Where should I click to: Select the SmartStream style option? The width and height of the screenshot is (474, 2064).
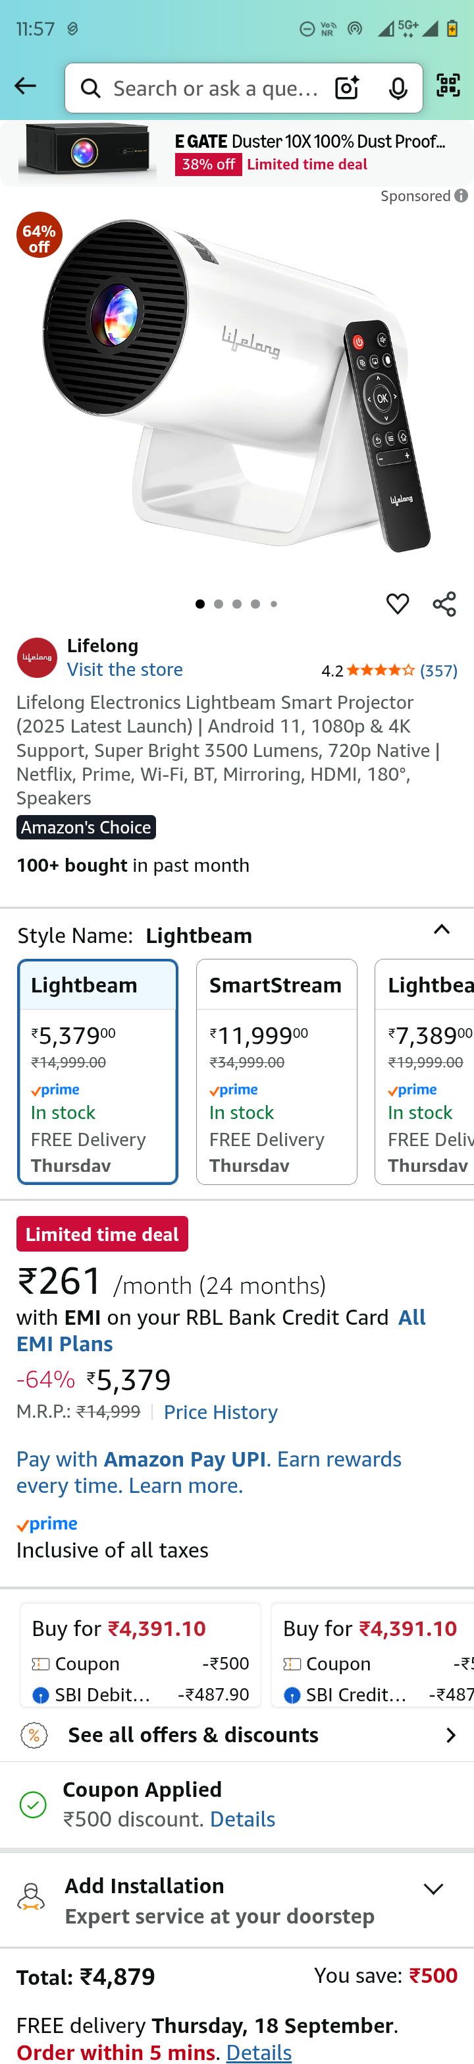pyautogui.click(x=276, y=1072)
